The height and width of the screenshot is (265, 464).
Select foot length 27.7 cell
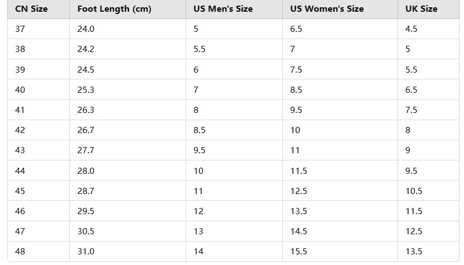coord(127,150)
